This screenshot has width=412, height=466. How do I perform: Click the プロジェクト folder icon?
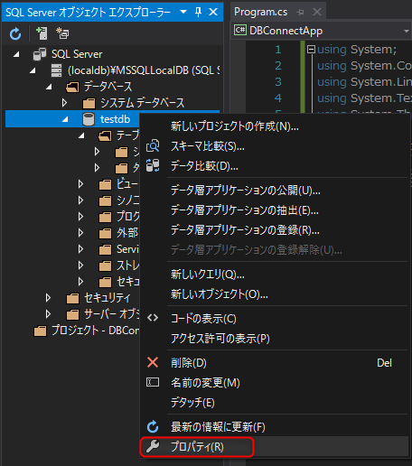(40, 331)
